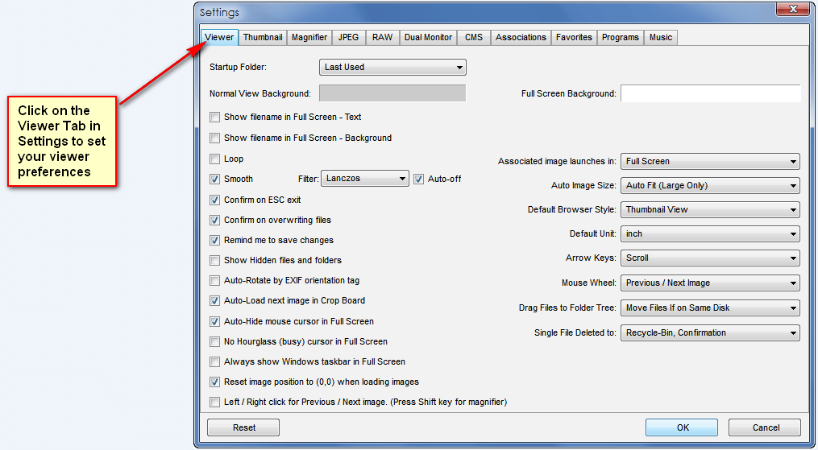This screenshot has height=450, width=818.
Task: Switch to the Thumbnail tab
Action: click(x=263, y=37)
